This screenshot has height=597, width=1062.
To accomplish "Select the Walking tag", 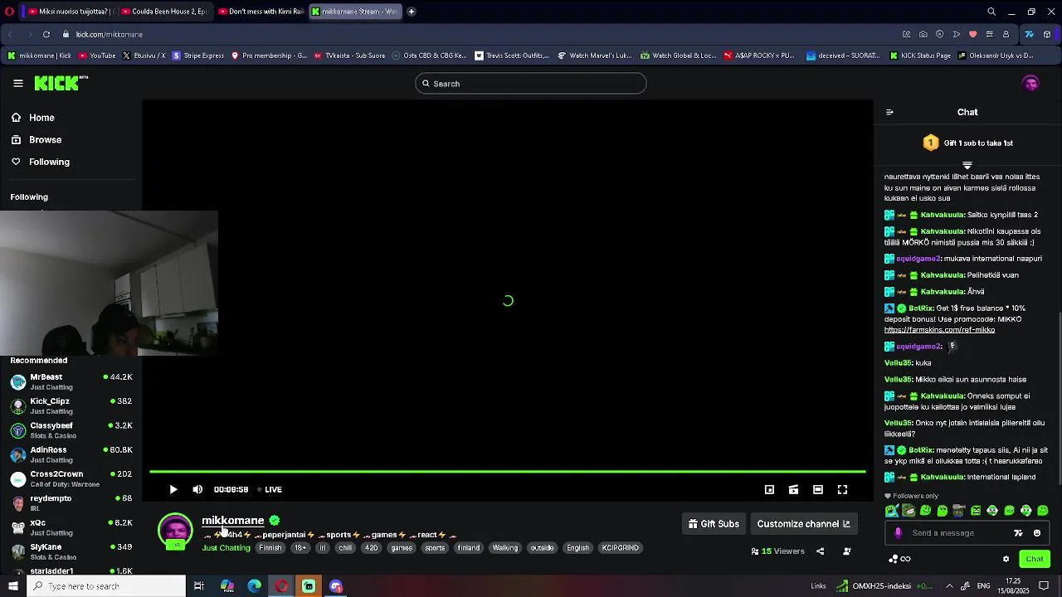I will click(504, 548).
